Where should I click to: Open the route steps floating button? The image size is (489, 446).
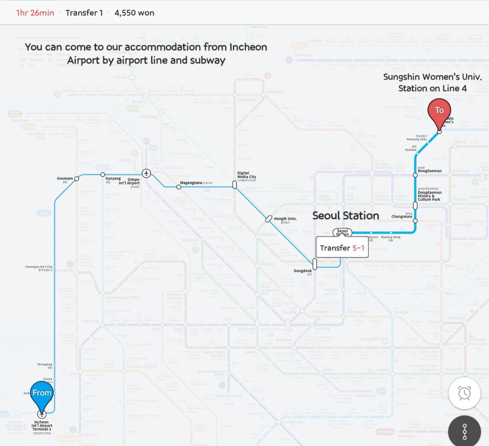464,432
